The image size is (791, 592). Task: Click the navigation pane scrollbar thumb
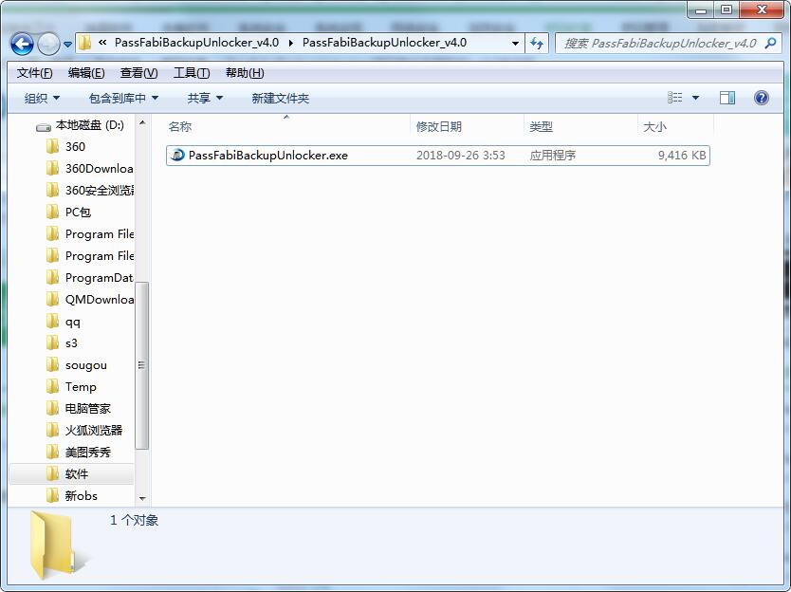[x=142, y=365]
